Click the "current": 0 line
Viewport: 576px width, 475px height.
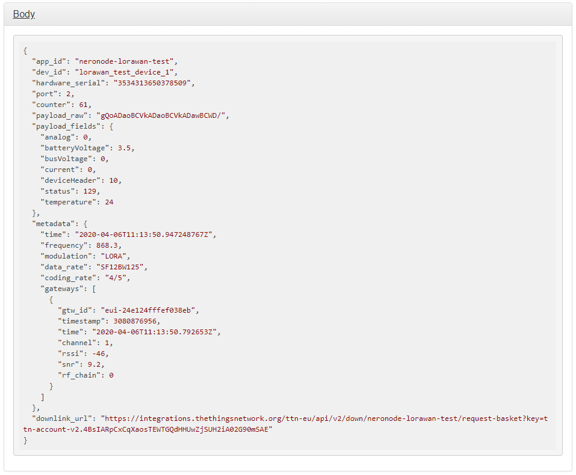(68, 170)
